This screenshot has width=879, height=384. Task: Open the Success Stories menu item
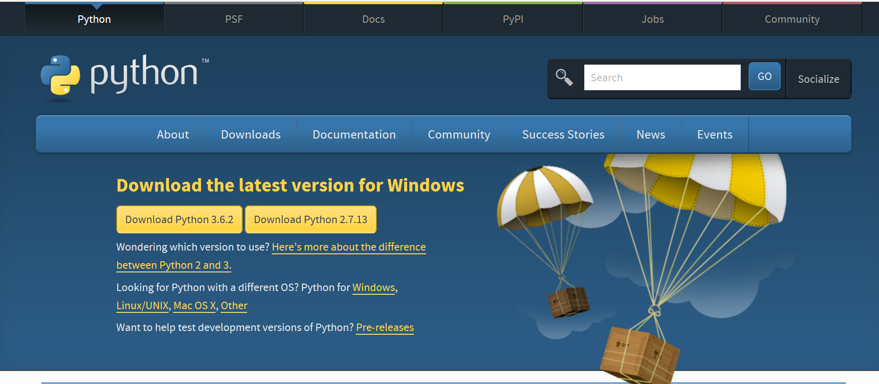[x=563, y=134]
